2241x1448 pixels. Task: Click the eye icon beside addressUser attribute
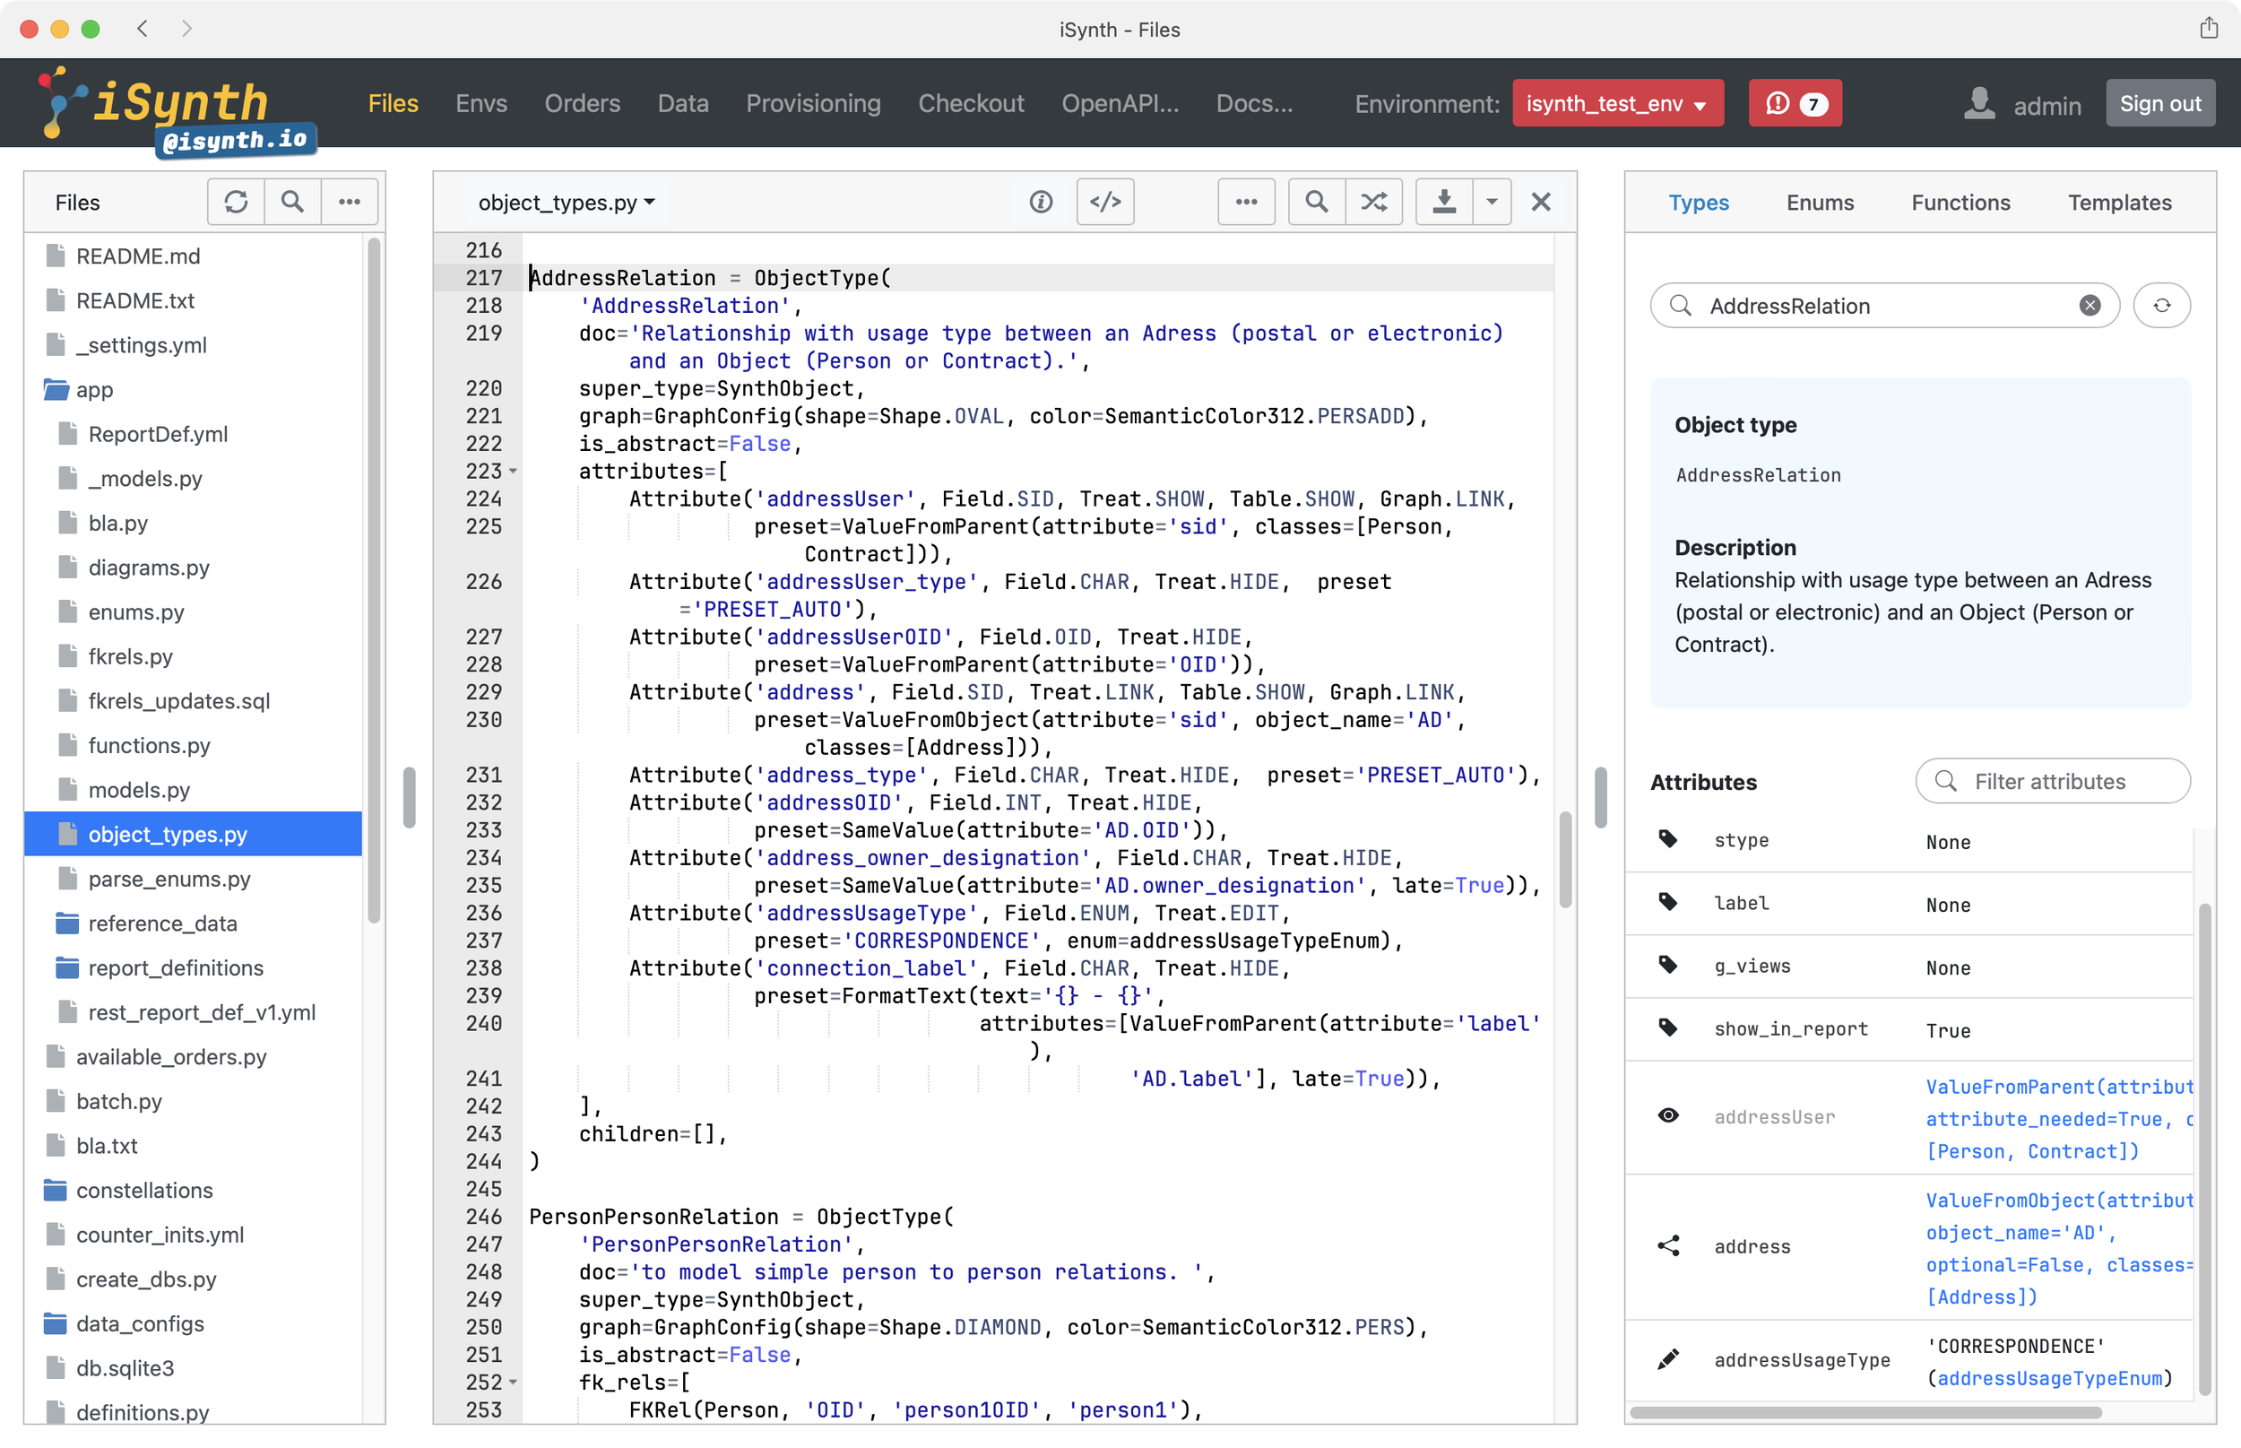[1667, 1116]
